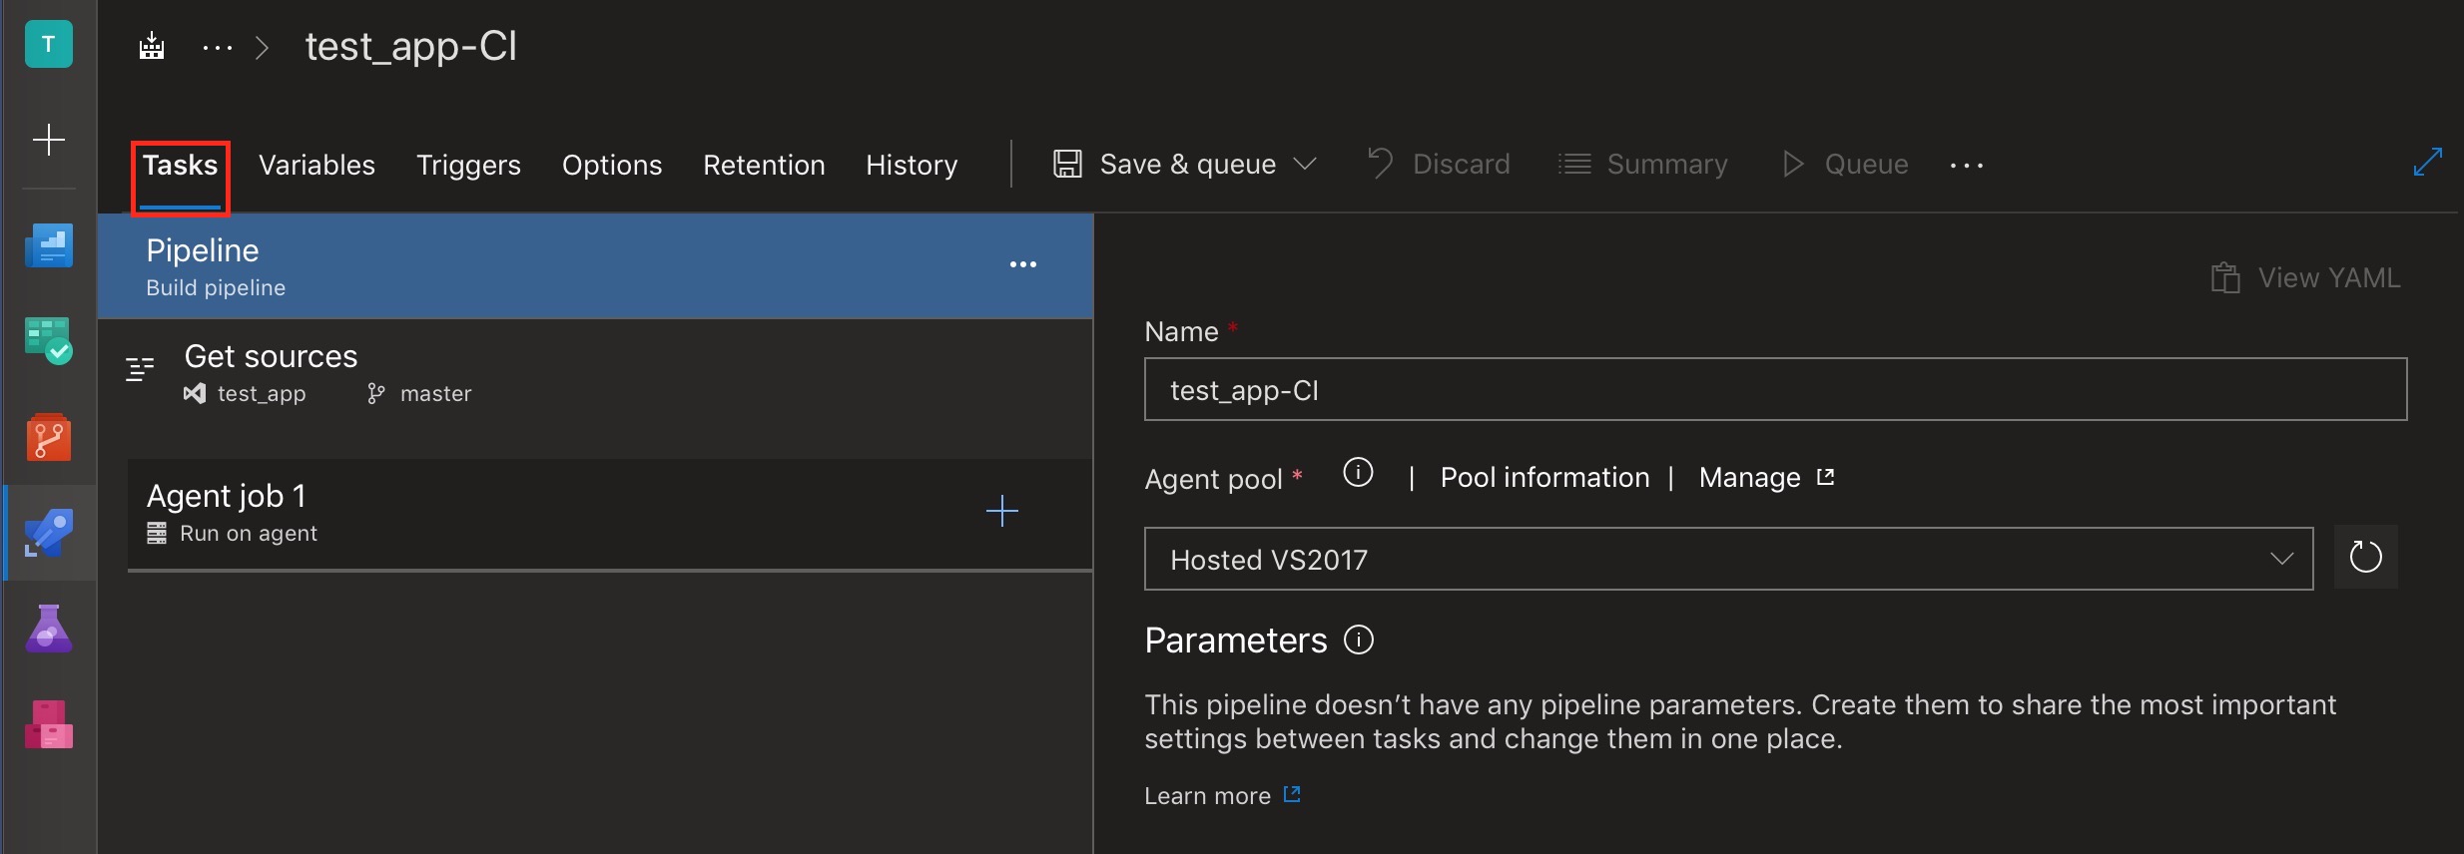Viewport: 2464px width, 854px height.
Task: Select the Agent job 1 row
Action: pyautogui.click(x=610, y=514)
